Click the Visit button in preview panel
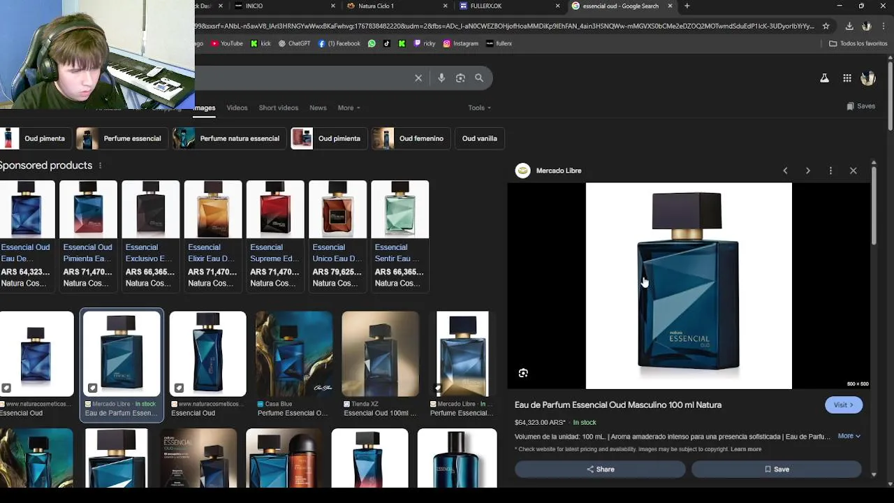 pos(844,405)
